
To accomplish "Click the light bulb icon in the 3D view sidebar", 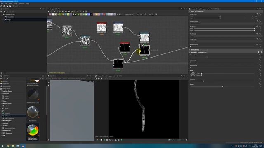I will pyautogui.click(x=49, y=86).
